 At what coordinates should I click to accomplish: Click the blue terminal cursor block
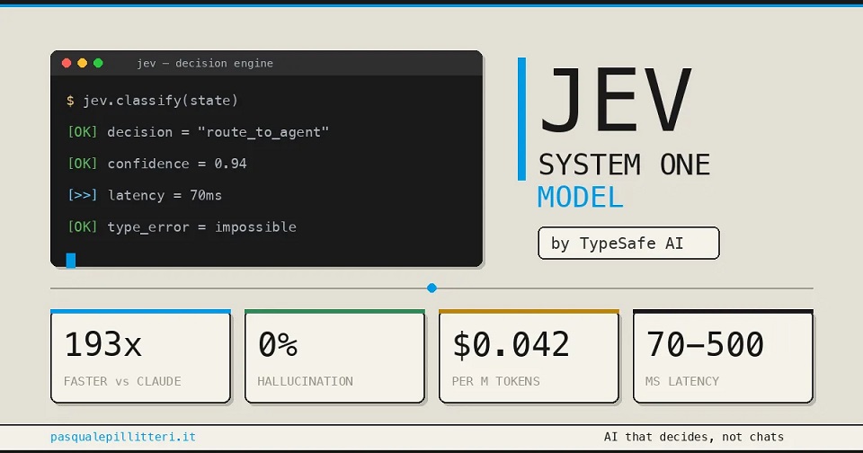point(70,261)
